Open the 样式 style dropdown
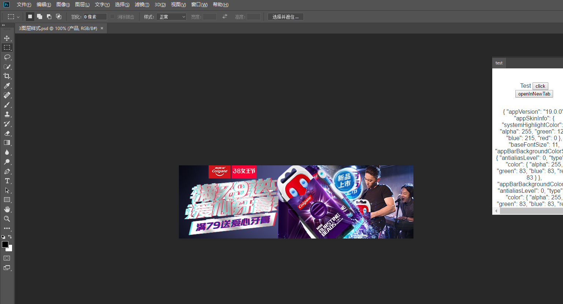This screenshot has height=304, width=563. [x=171, y=17]
